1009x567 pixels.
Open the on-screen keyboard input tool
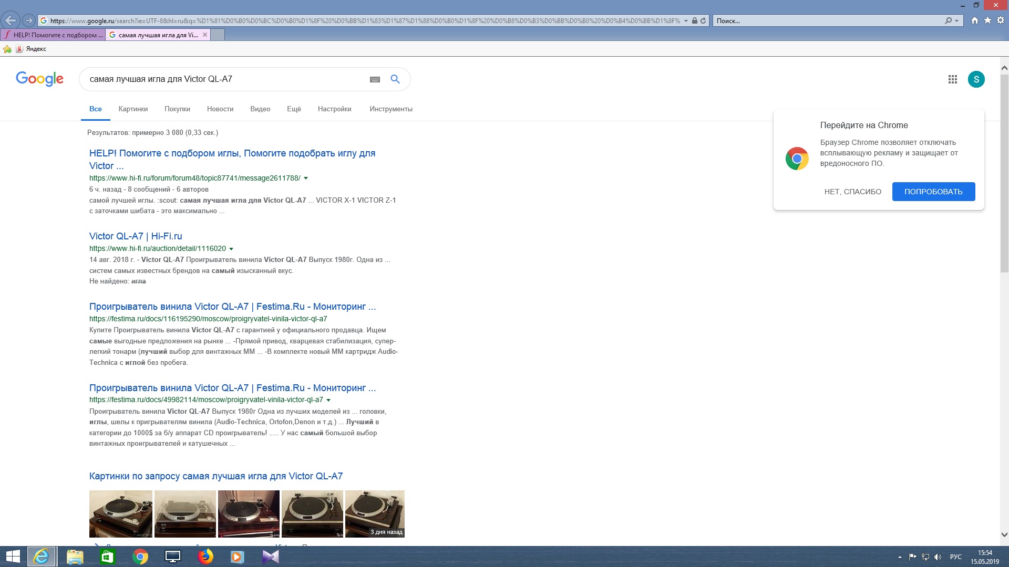[x=375, y=79]
